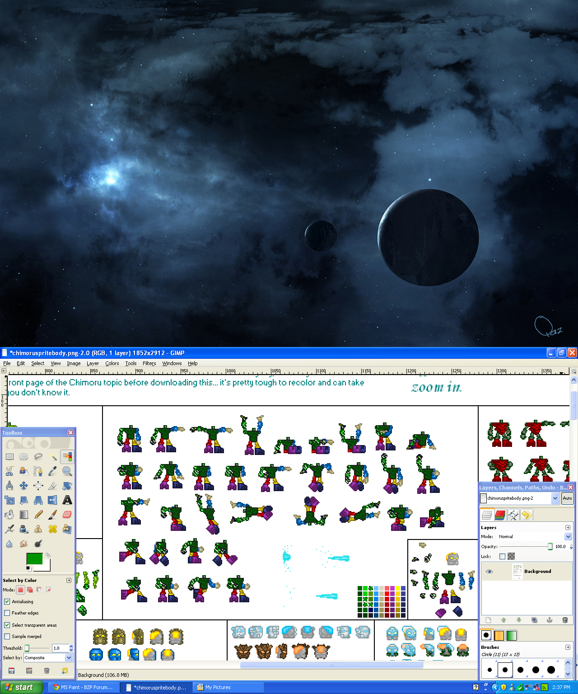Viewport: 578px width, 694px height.
Task: Select the Blend gradient tool
Action: tap(24, 515)
